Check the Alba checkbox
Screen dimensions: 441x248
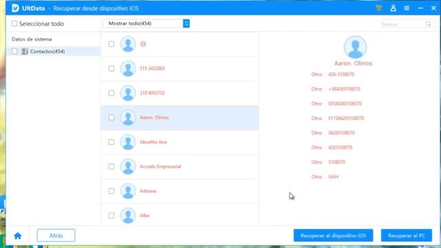pyautogui.click(x=112, y=216)
